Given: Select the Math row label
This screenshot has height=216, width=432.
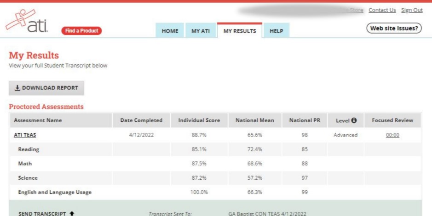Looking at the screenshot, I should point(25,164).
